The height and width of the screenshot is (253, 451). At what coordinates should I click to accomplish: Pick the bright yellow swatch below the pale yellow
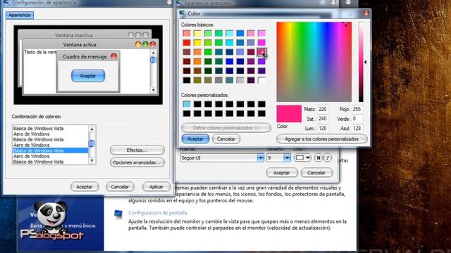click(197, 43)
